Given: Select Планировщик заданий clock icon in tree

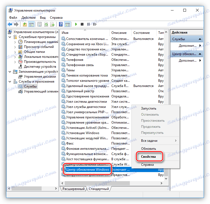Looking at the screenshot, I should 20,42.
